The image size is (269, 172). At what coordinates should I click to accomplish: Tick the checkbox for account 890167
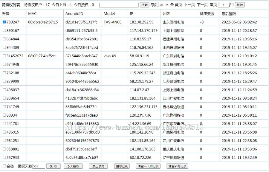coord(4,30)
